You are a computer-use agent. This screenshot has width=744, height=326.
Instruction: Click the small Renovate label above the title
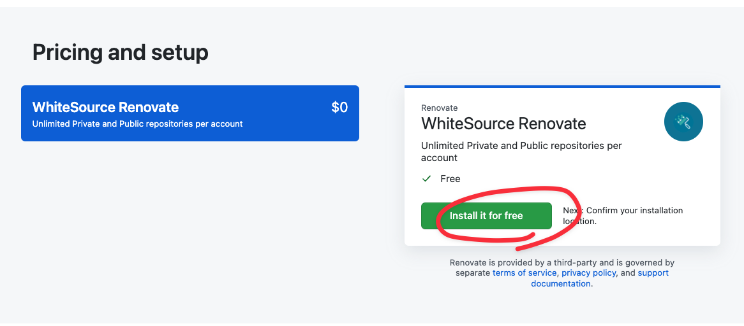click(x=440, y=108)
